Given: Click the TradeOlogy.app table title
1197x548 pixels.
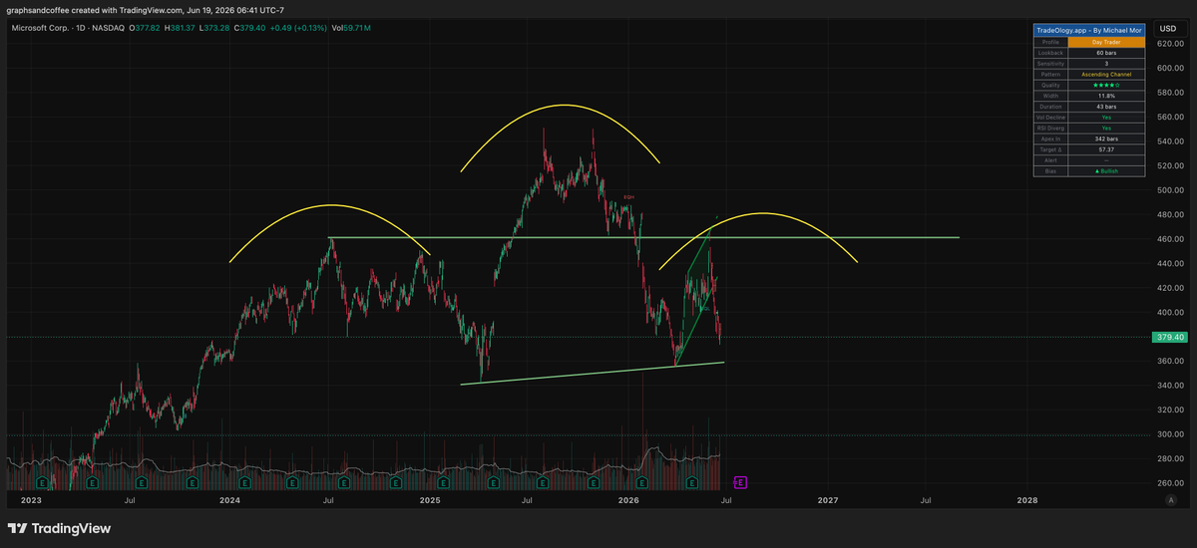Looking at the screenshot, I should click(x=1091, y=30).
